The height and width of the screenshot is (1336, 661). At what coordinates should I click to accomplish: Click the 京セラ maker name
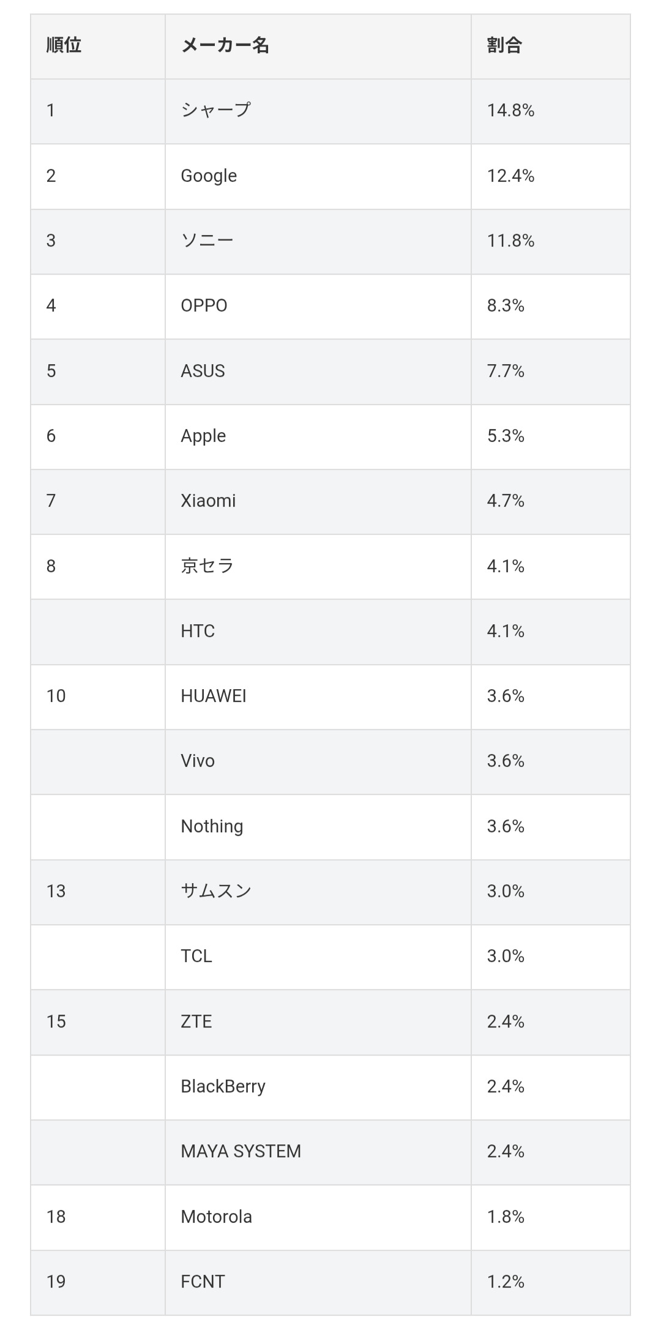207,566
